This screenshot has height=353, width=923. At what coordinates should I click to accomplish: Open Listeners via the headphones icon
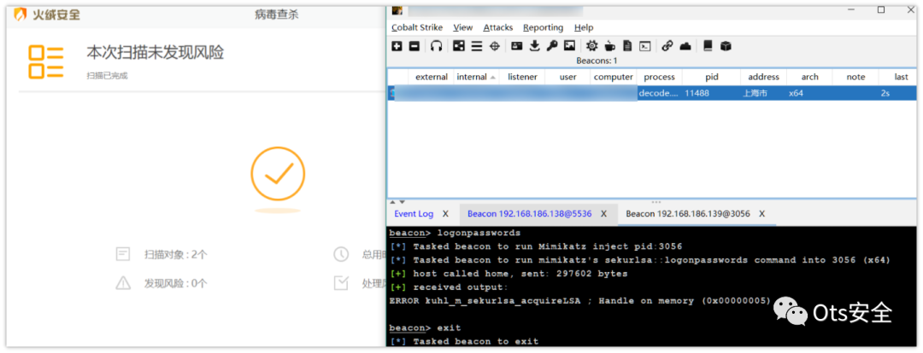[x=436, y=46]
